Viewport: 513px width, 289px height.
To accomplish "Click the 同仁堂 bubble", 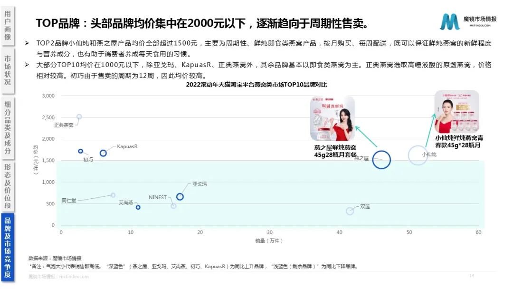I will [x=113, y=195].
